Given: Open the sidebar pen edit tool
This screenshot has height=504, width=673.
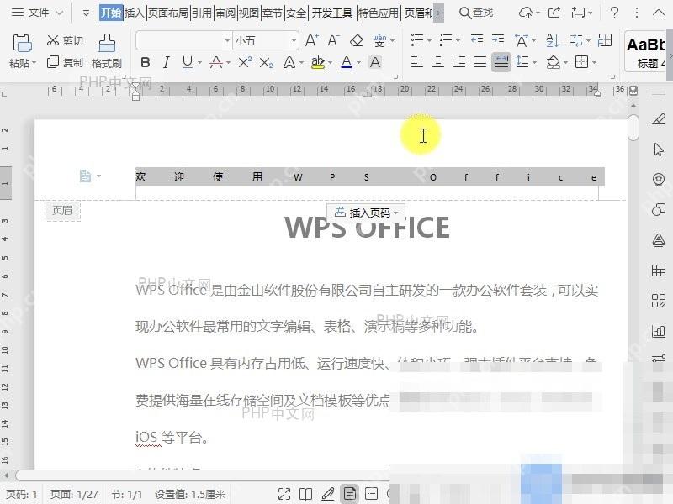Looking at the screenshot, I should tap(659, 119).
